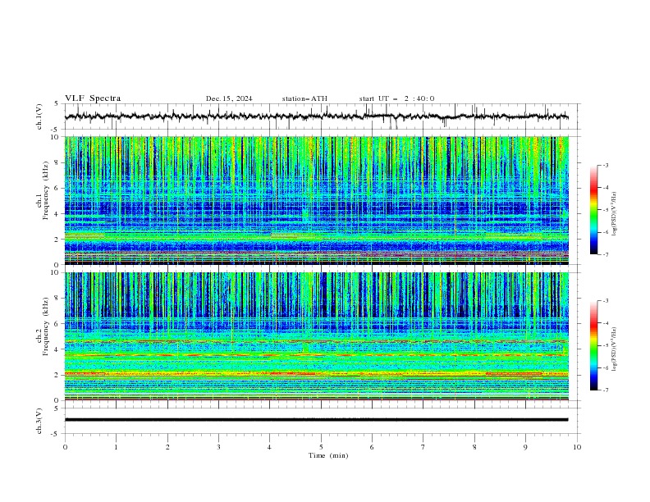Screen dimensions: 650x502
Task: Click the ch.1(V) axis label
Action: 39,116
